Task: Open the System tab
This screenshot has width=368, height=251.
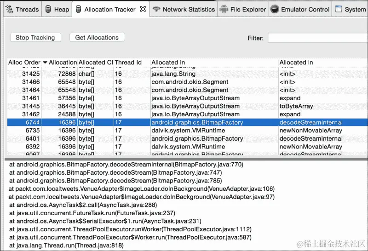Action: tap(350, 9)
